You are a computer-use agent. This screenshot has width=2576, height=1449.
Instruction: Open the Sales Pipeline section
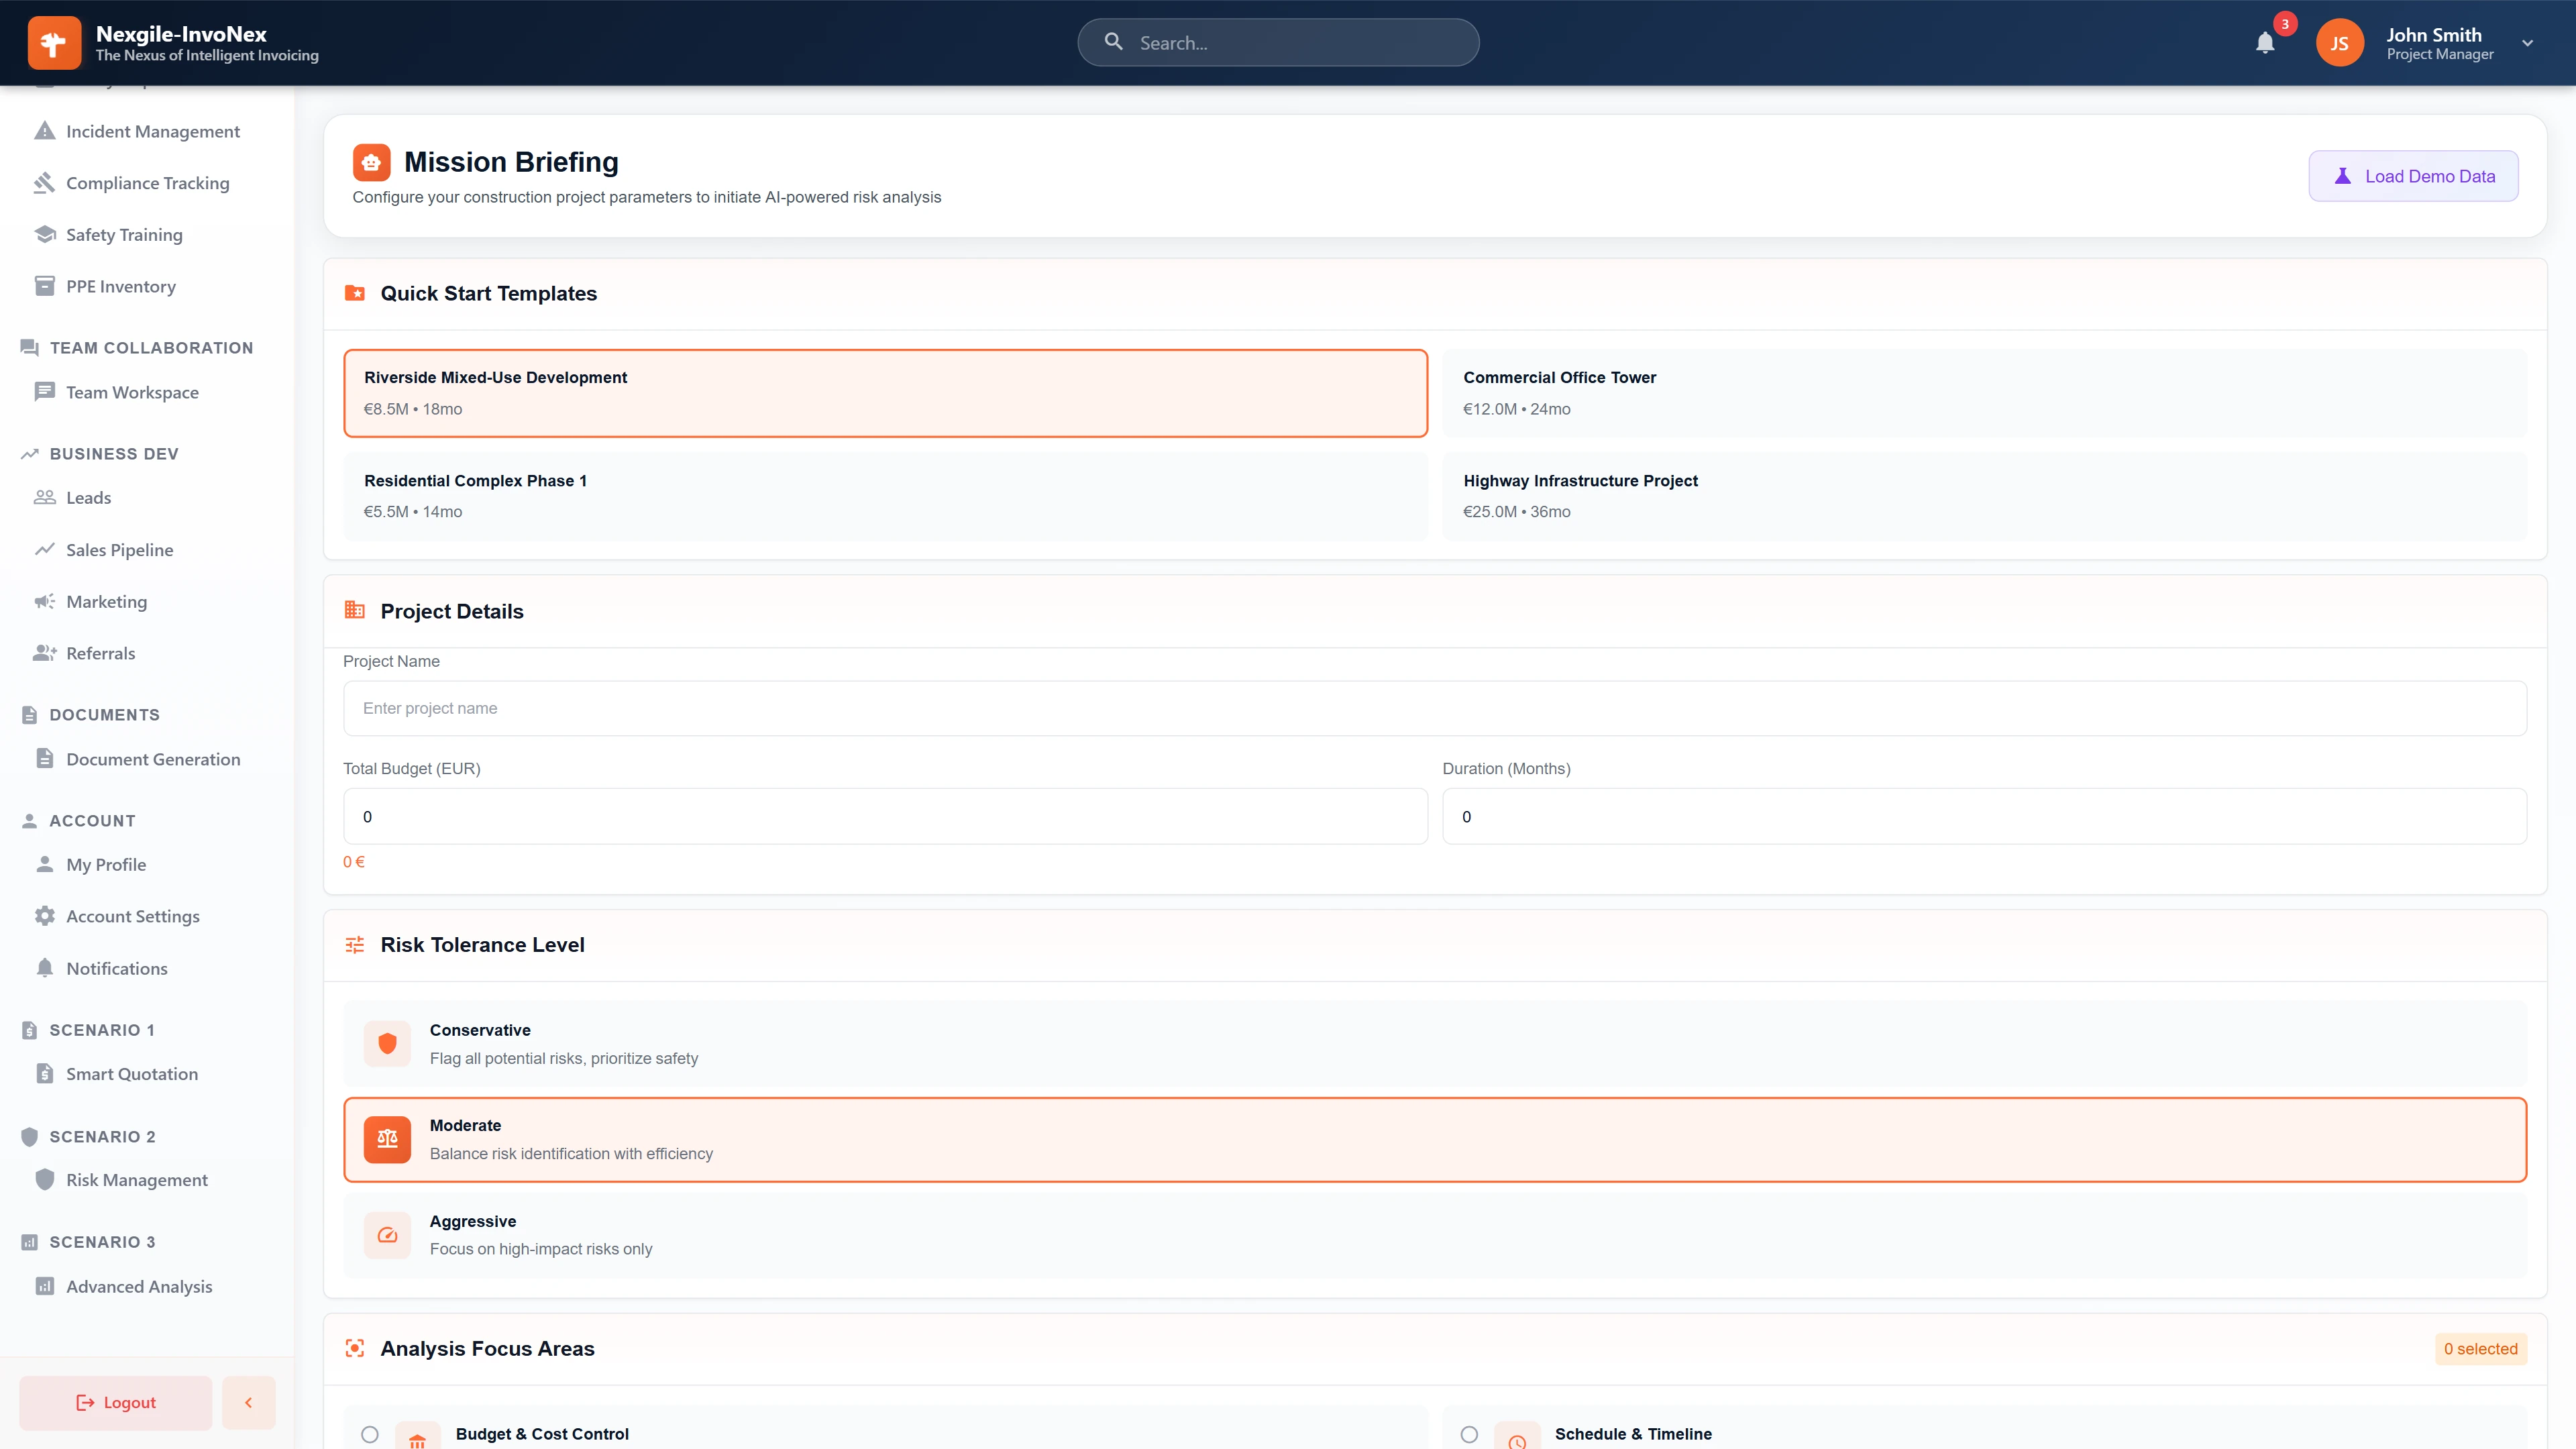pos(119,549)
